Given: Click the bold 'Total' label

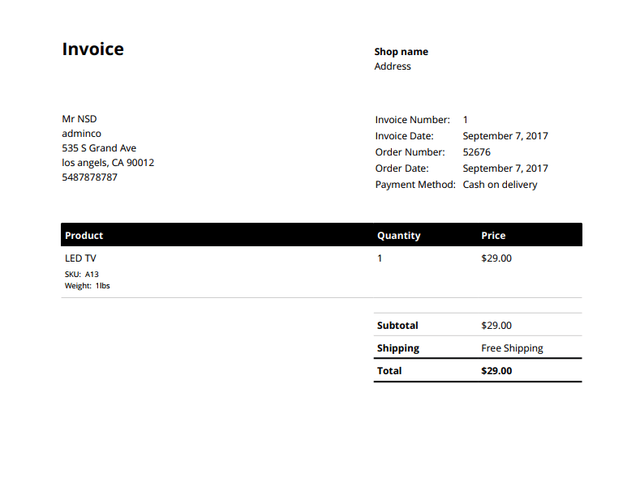Looking at the screenshot, I should point(389,371).
